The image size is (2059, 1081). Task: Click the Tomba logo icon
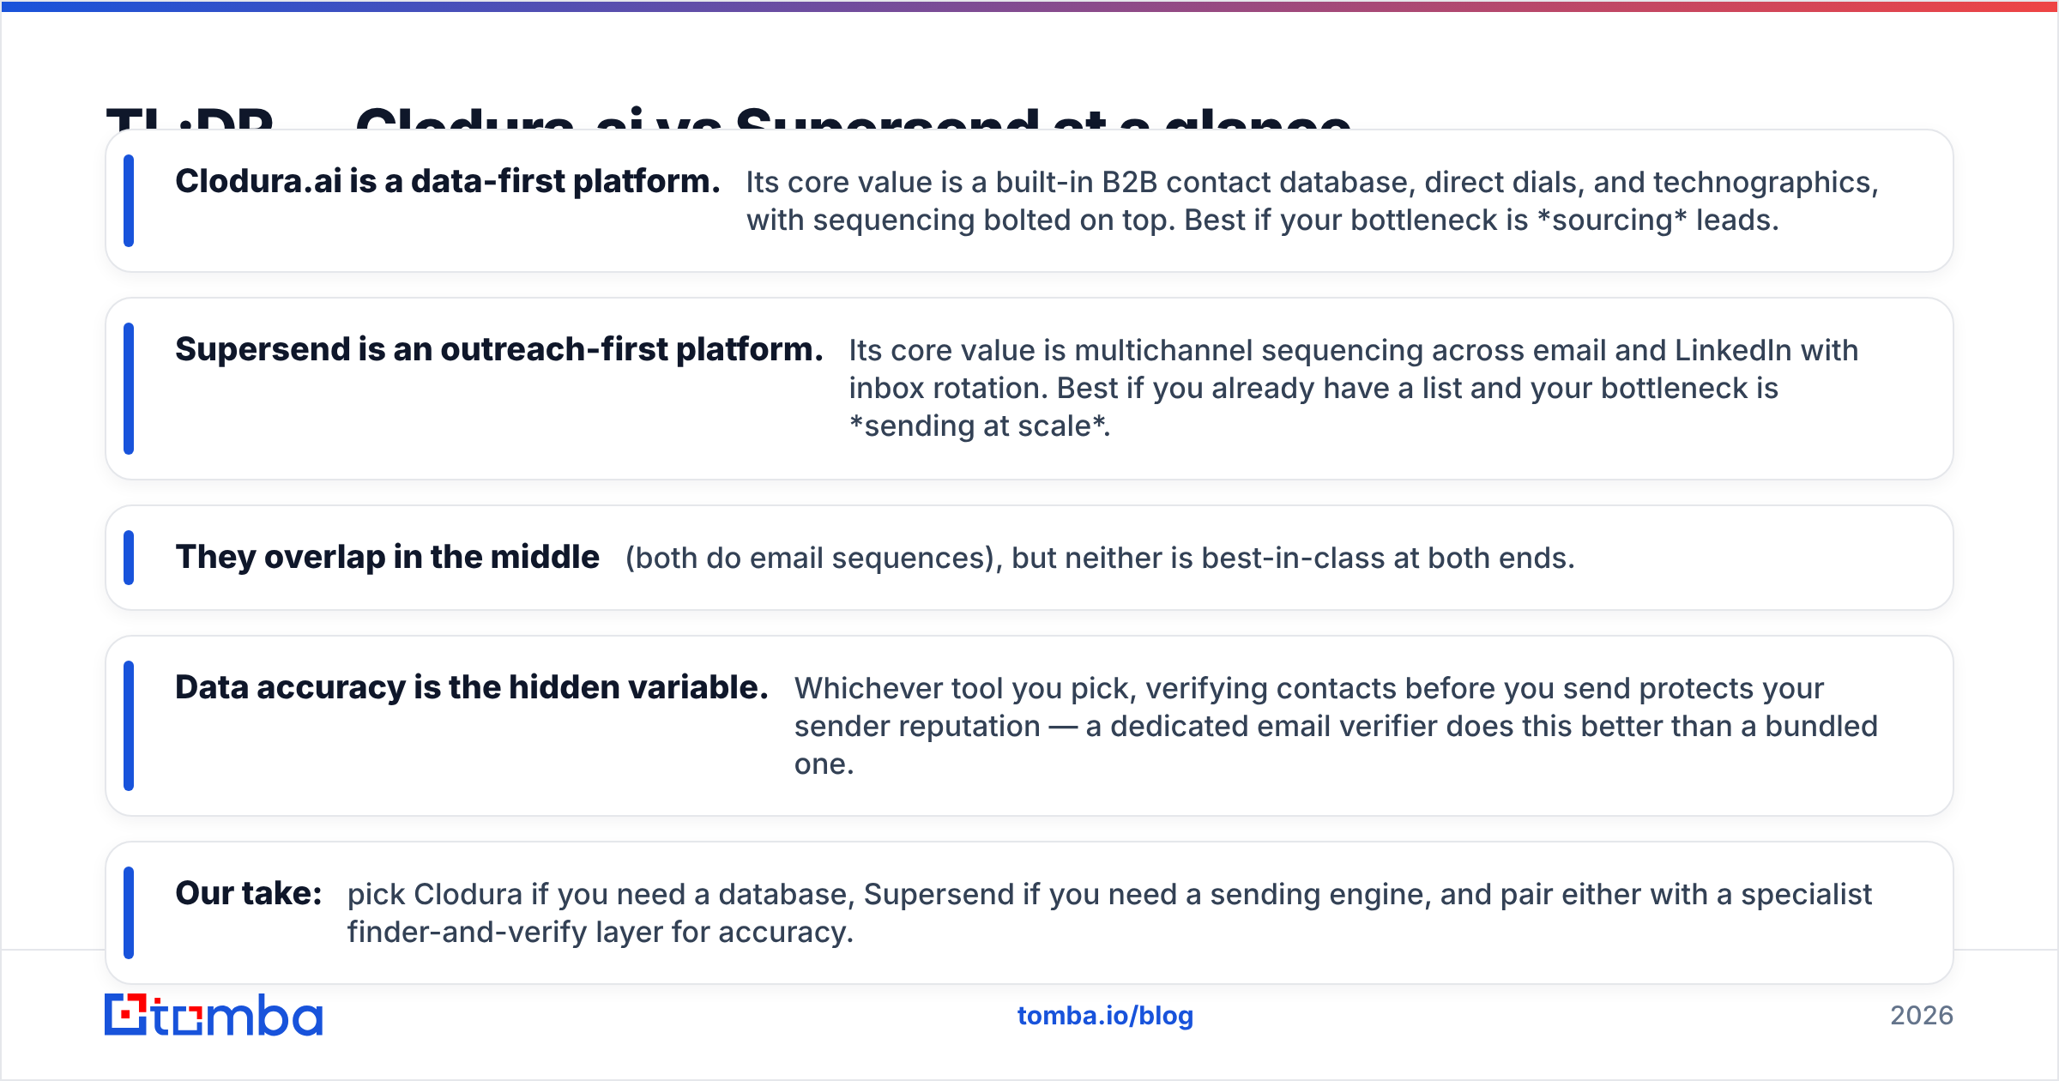[x=126, y=1015]
